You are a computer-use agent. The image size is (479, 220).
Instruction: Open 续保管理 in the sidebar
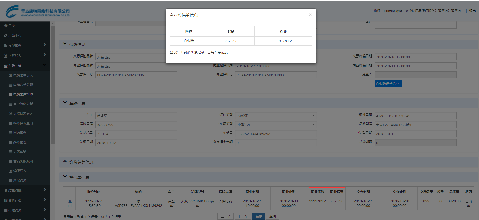click(x=20, y=180)
